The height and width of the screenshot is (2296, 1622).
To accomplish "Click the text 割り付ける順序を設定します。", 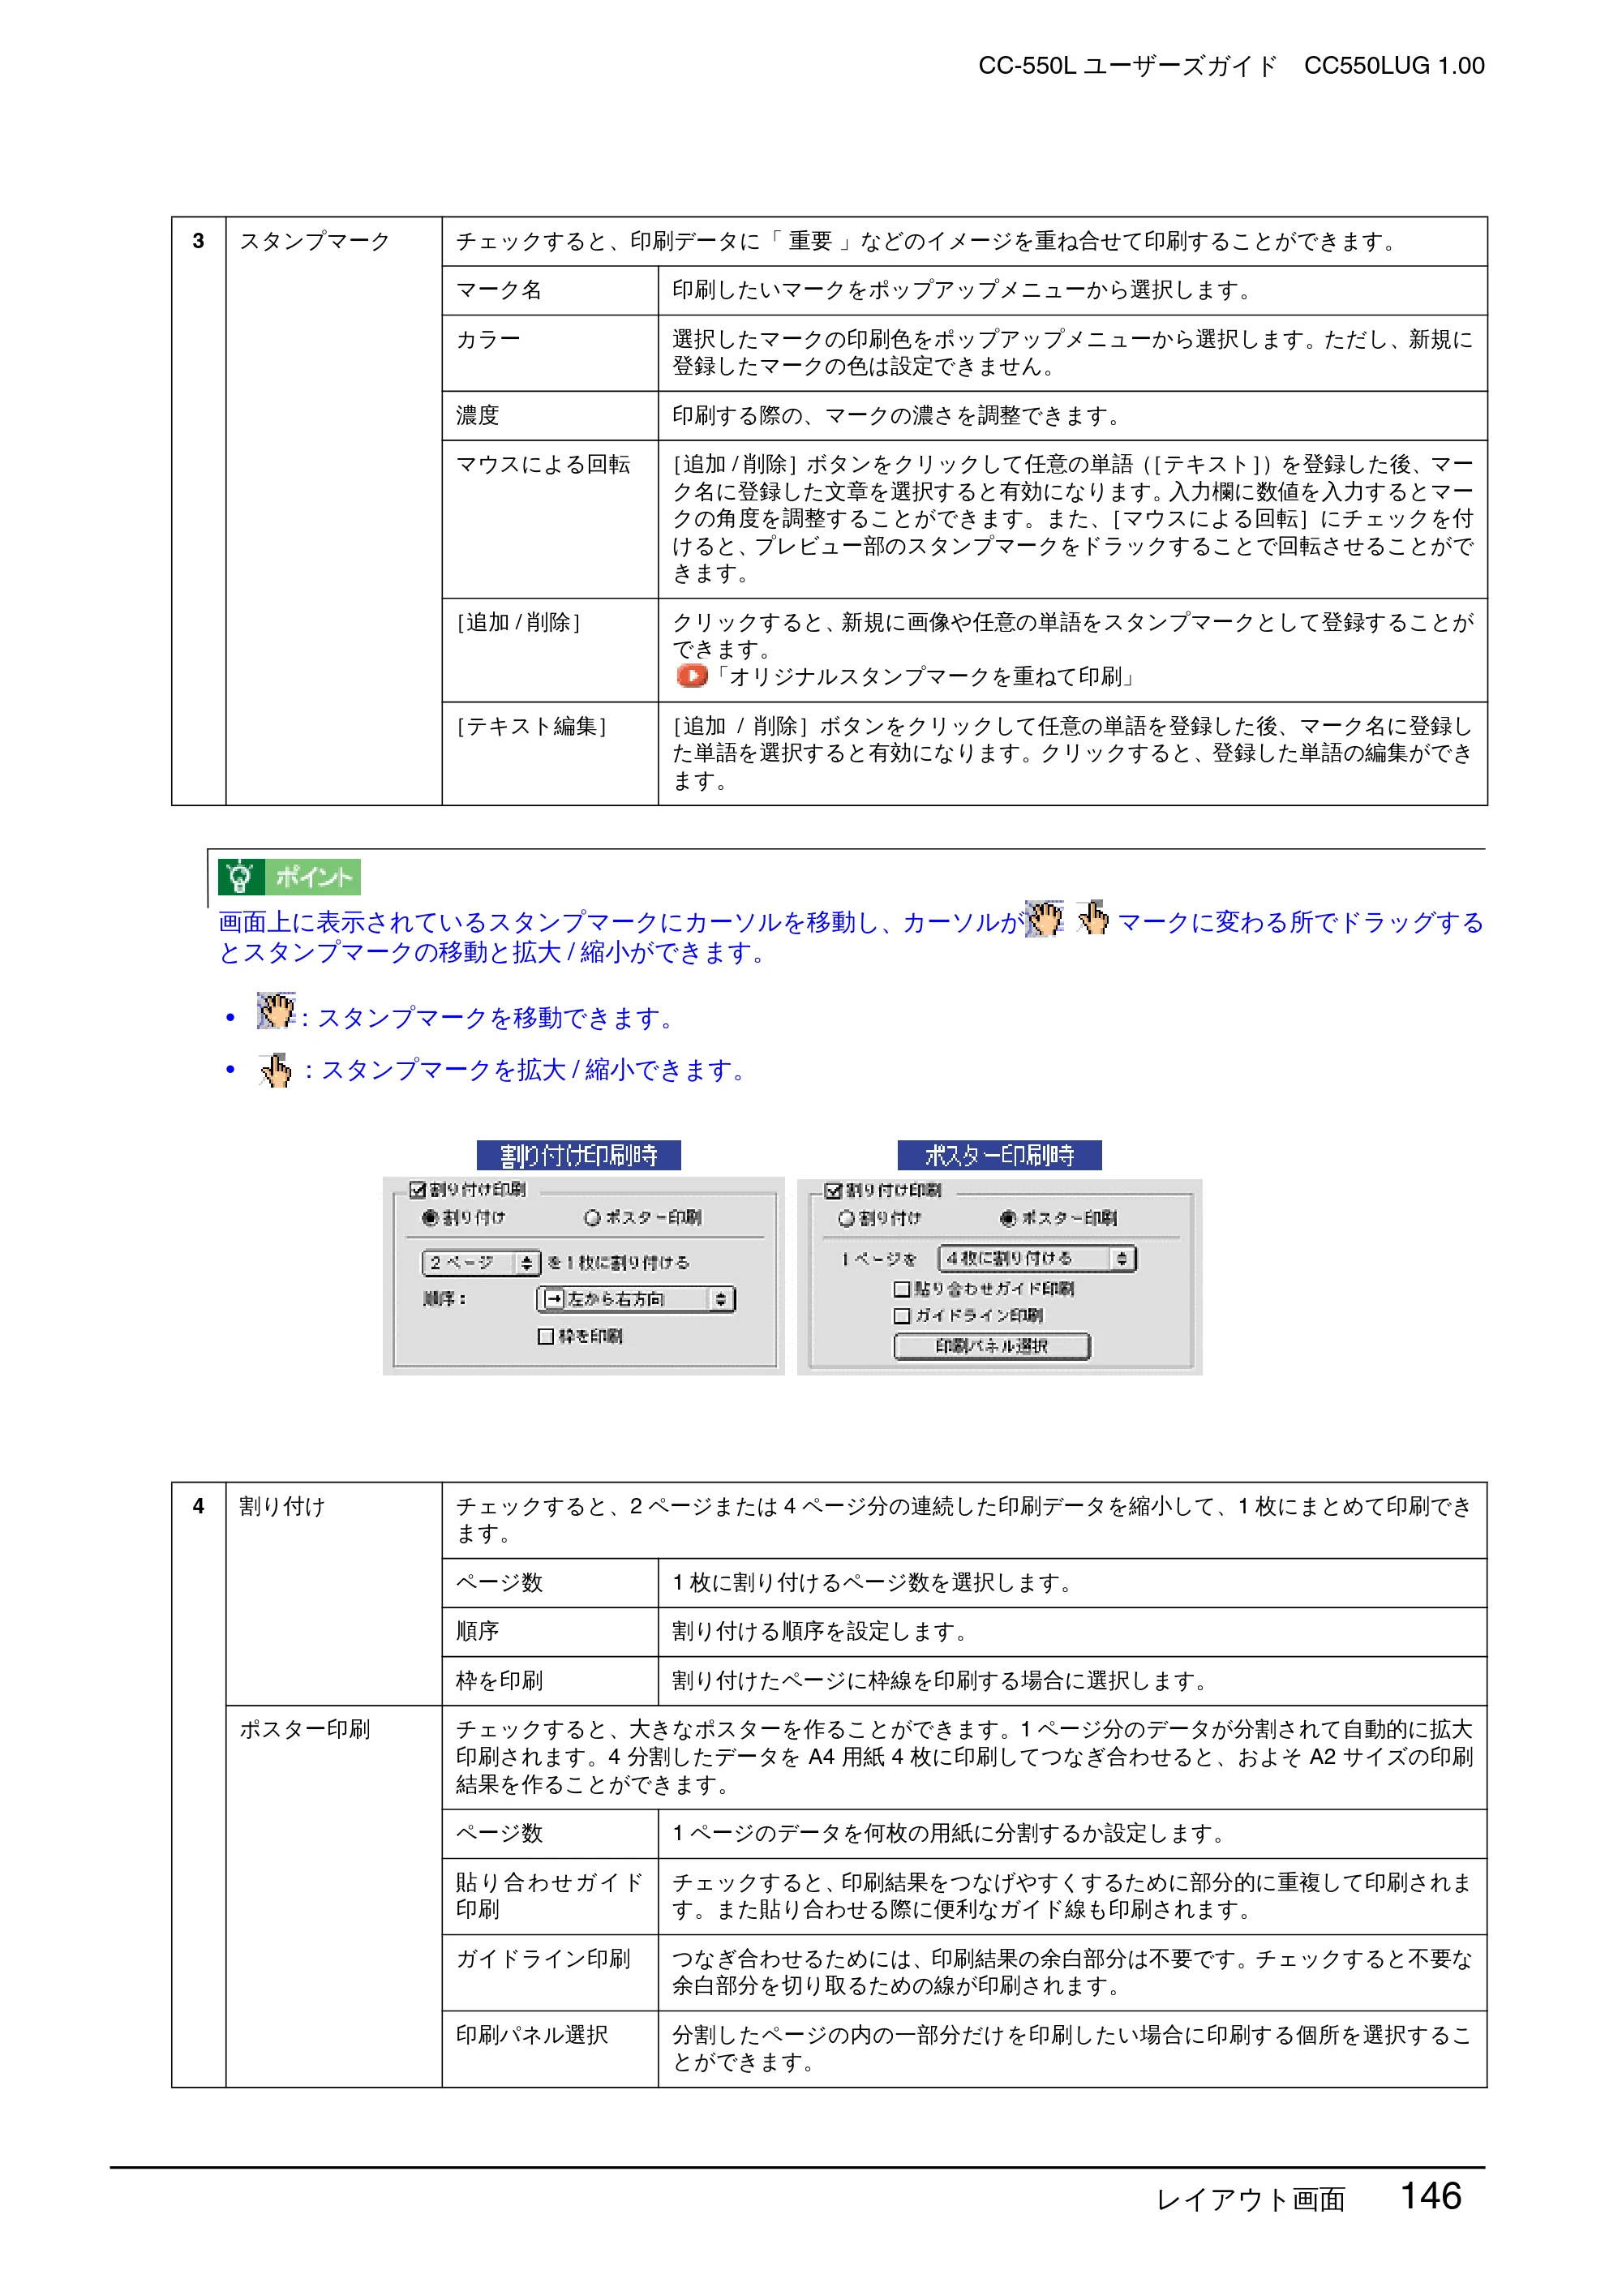I will tap(821, 1632).
